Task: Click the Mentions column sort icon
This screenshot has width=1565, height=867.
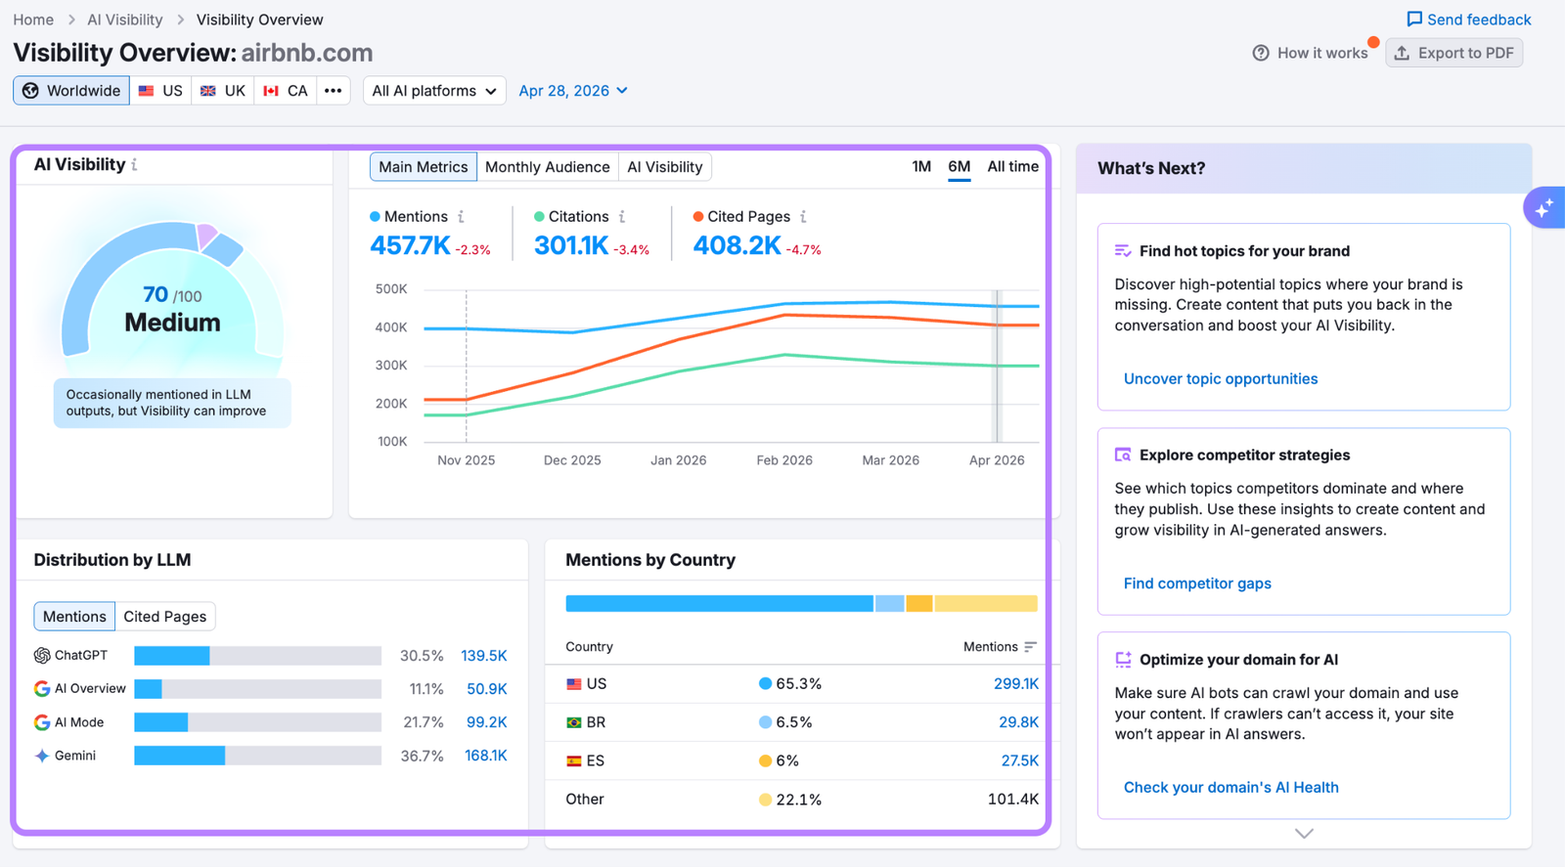Action: pyautogui.click(x=1030, y=647)
